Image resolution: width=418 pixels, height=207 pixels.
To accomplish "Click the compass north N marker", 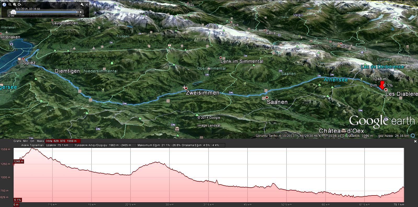I will (399, 19).
